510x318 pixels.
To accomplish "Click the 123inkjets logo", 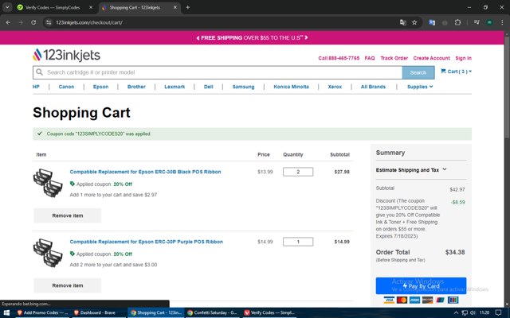I will click(x=66, y=55).
